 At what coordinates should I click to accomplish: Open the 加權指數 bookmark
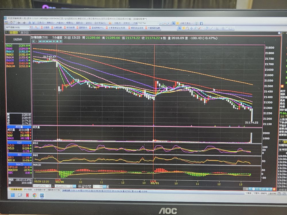tap(57, 28)
